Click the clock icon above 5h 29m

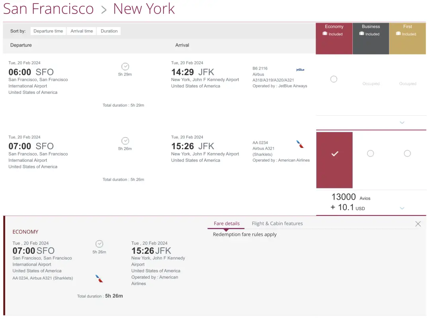point(125,66)
